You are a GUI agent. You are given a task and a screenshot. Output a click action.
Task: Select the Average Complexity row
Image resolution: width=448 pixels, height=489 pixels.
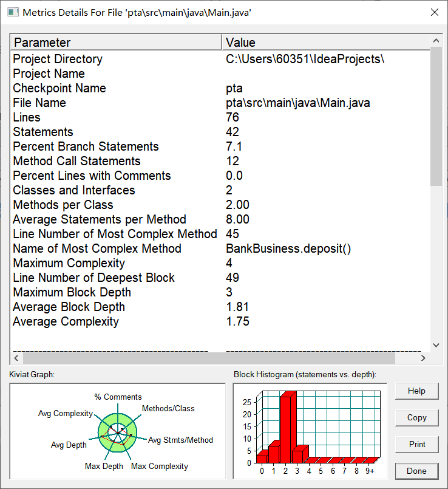click(220, 321)
